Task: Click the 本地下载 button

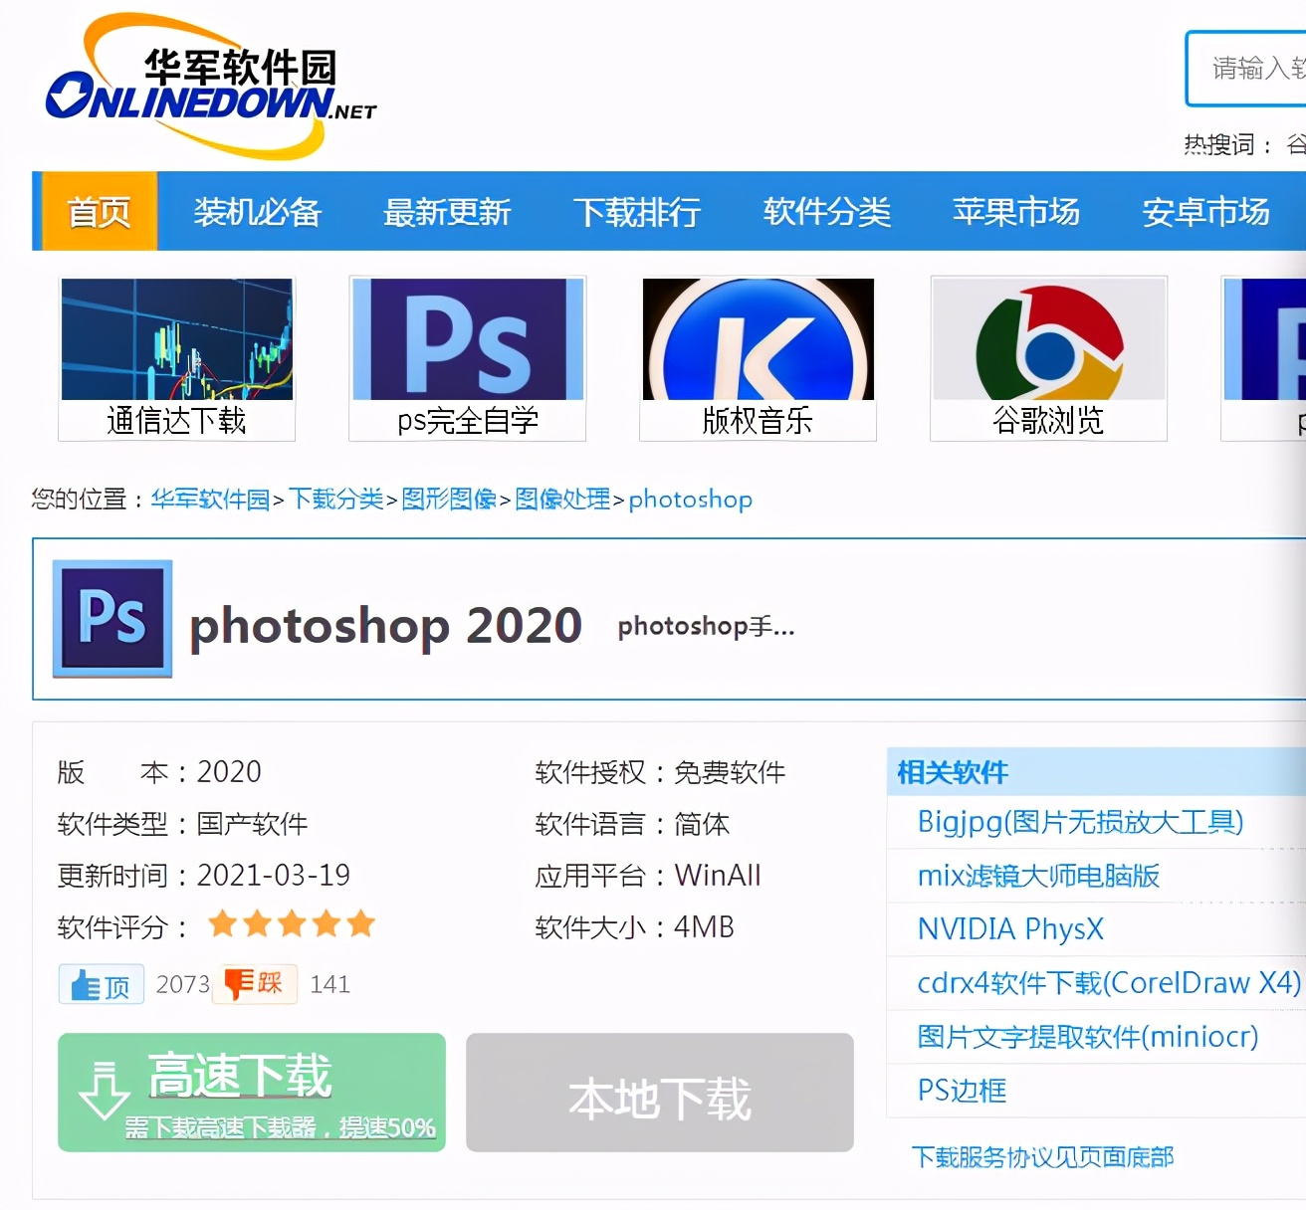Action: [659, 1093]
